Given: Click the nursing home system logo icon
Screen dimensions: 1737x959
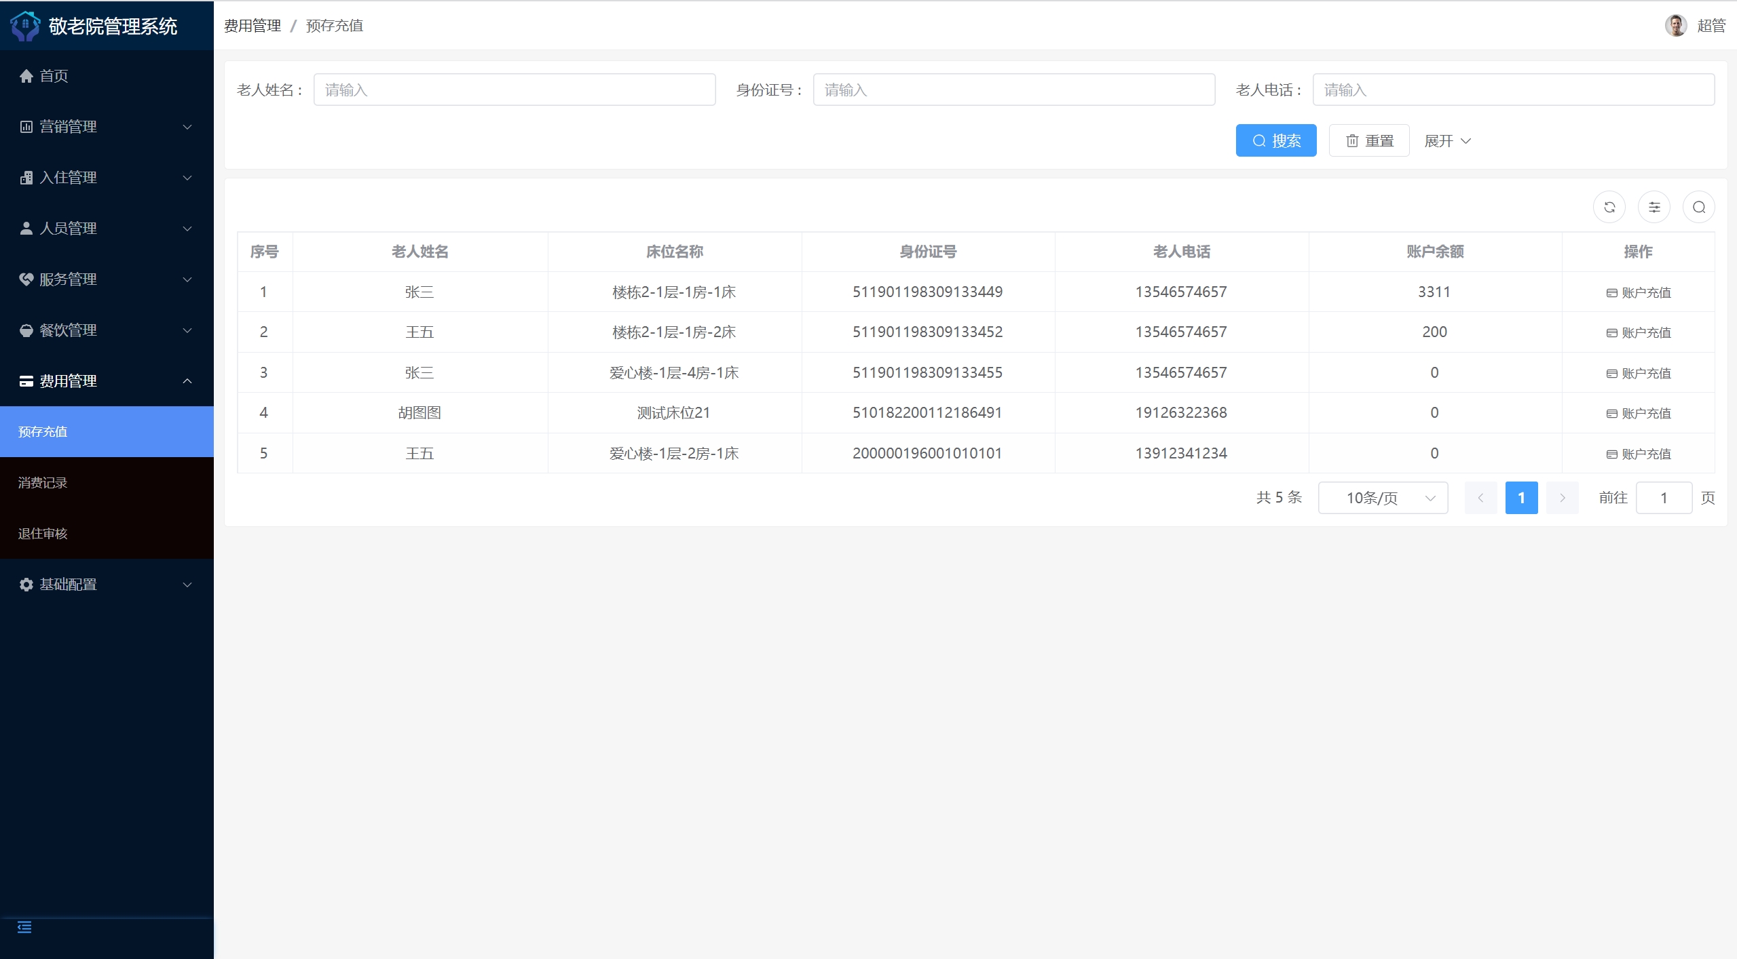Looking at the screenshot, I should [x=25, y=26].
